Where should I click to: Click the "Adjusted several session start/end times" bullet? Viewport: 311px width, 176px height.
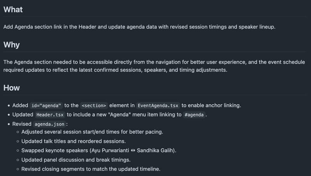pyautogui.click(x=92, y=132)
